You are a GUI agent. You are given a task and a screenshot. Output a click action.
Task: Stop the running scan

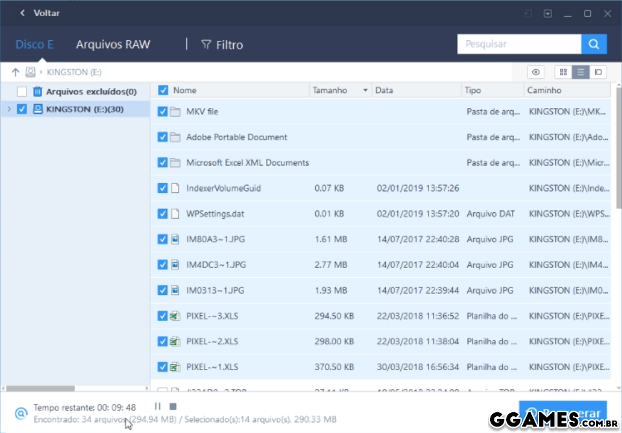coord(173,406)
